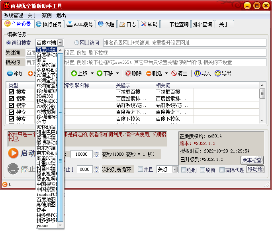Click the 退出 menu item
272x231 pixels.
[61, 15]
